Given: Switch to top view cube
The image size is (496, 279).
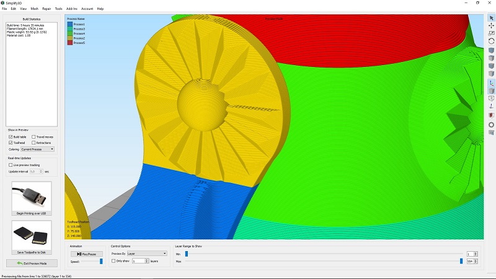Looking at the screenshot, I should (x=491, y=58).
